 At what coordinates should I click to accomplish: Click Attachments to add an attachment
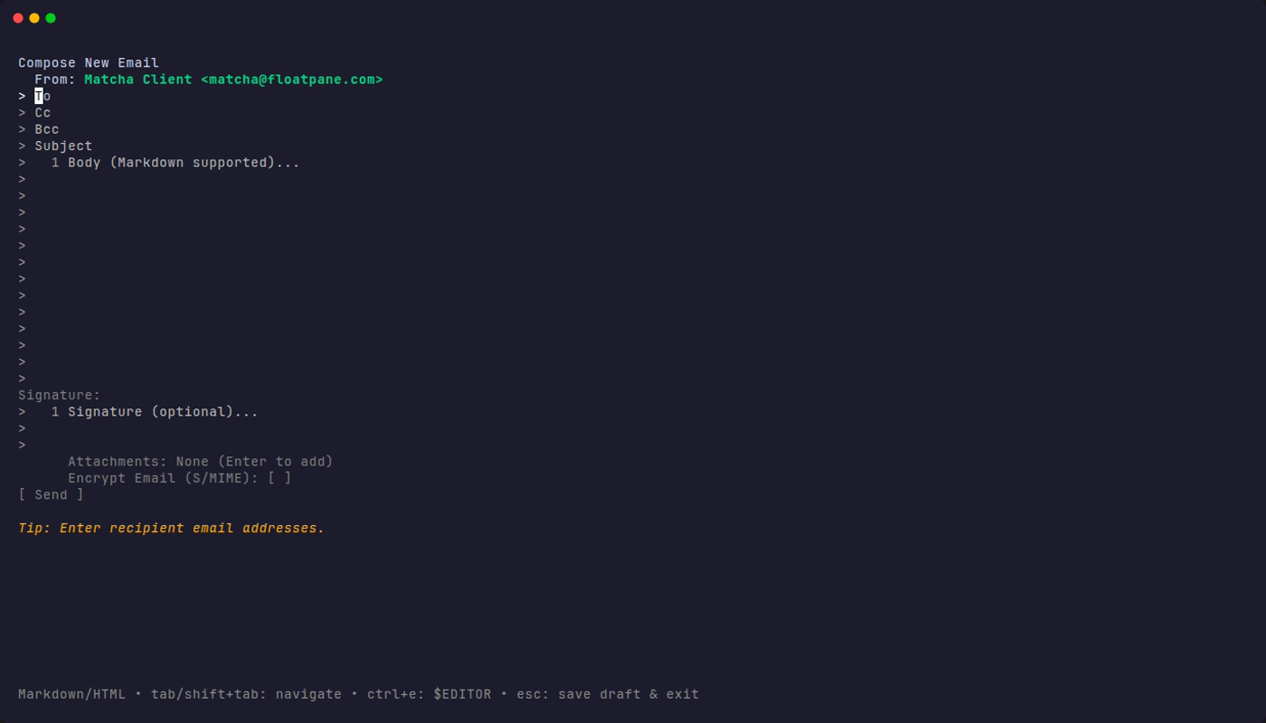pyautogui.click(x=201, y=461)
